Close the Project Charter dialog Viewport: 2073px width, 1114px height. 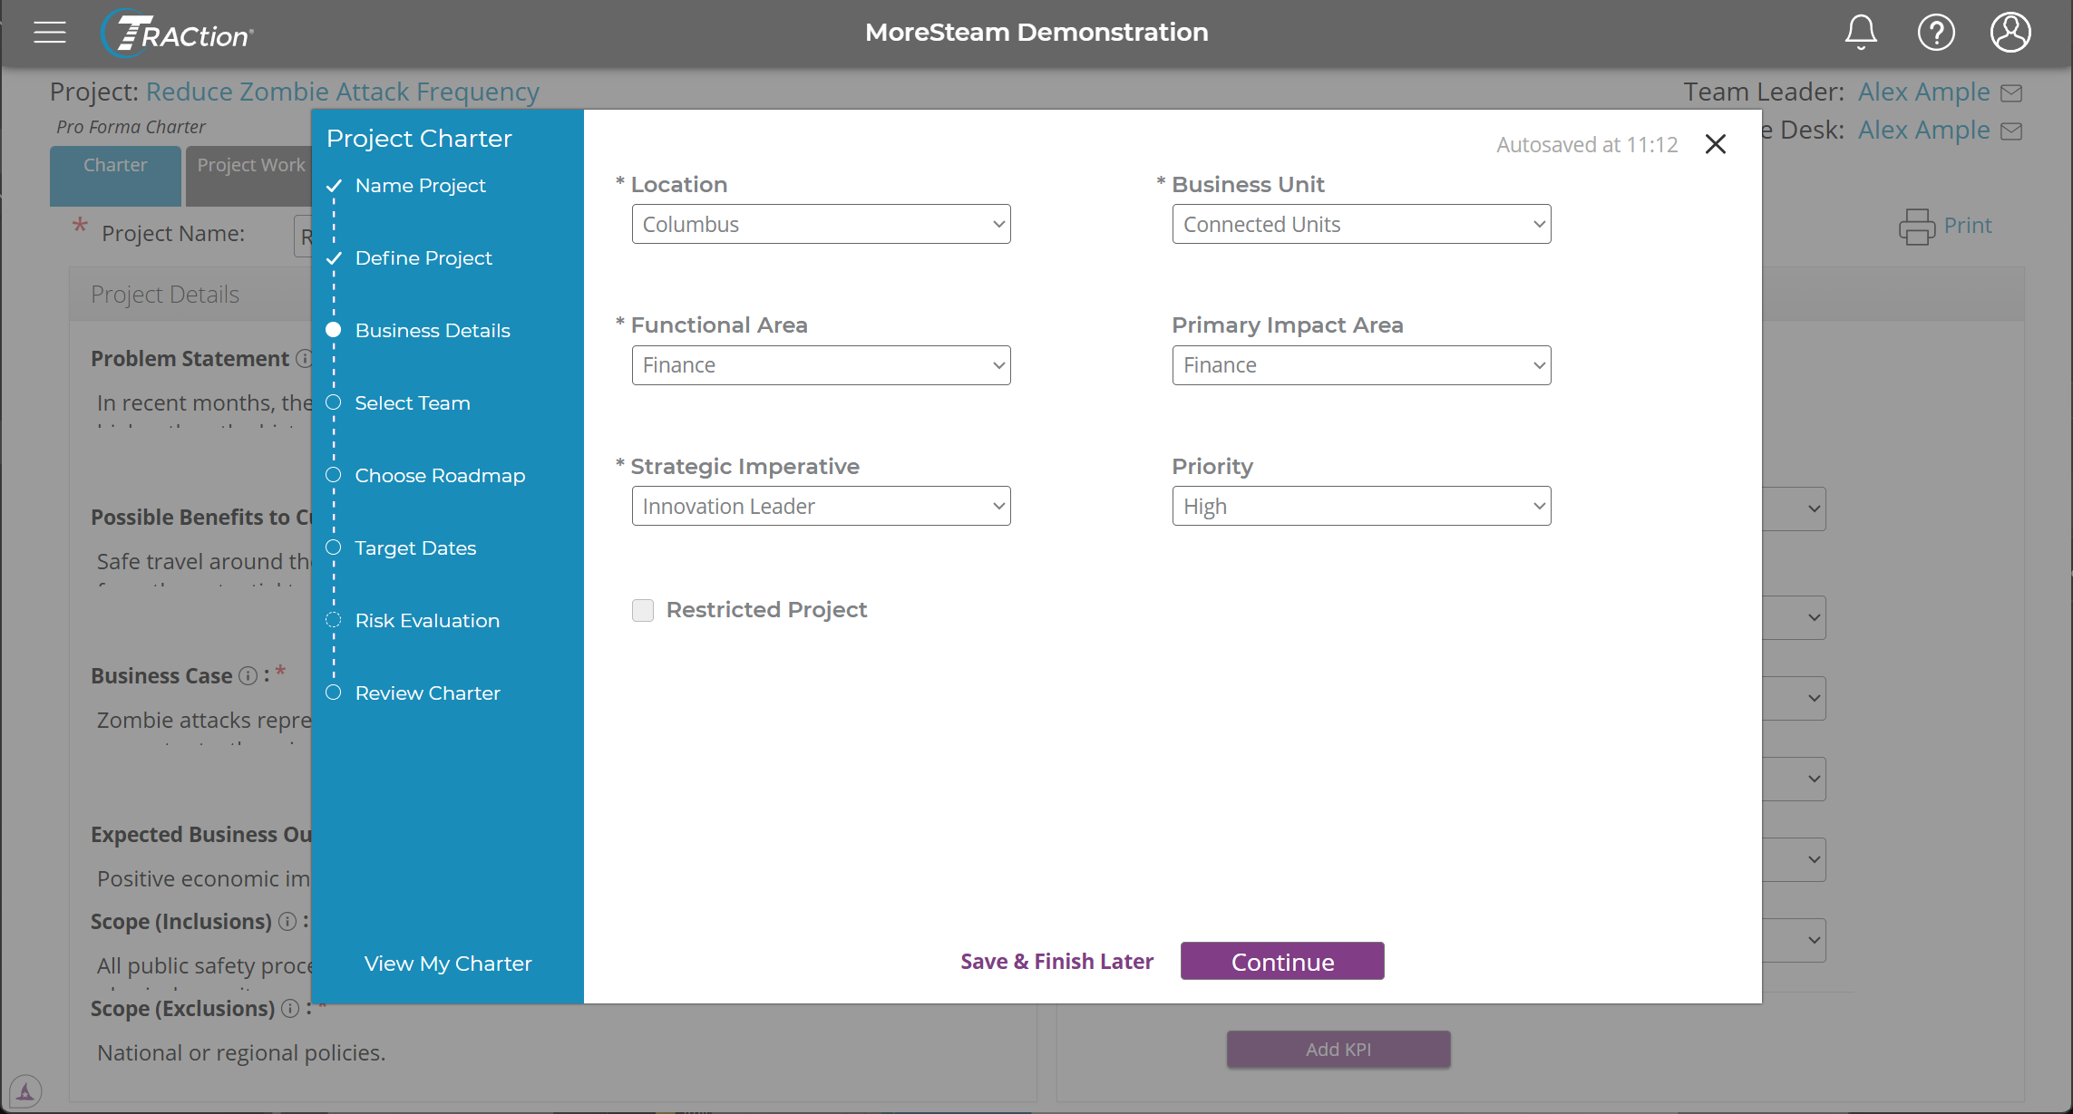coord(1715,144)
